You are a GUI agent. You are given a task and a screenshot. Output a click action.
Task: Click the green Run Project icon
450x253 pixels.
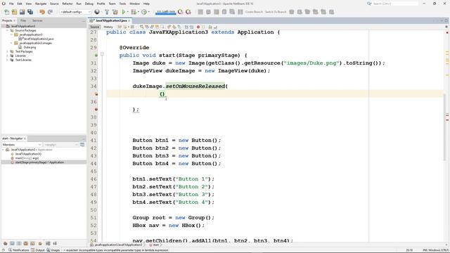pyautogui.click(x=124, y=12)
